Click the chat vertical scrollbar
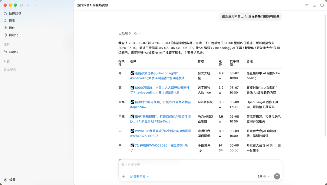The height and width of the screenshot is (185, 327). [x=325, y=76]
